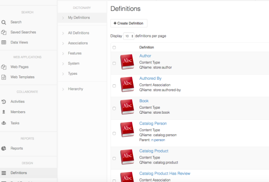Expand the All Definitions chevron

click(x=63, y=33)
